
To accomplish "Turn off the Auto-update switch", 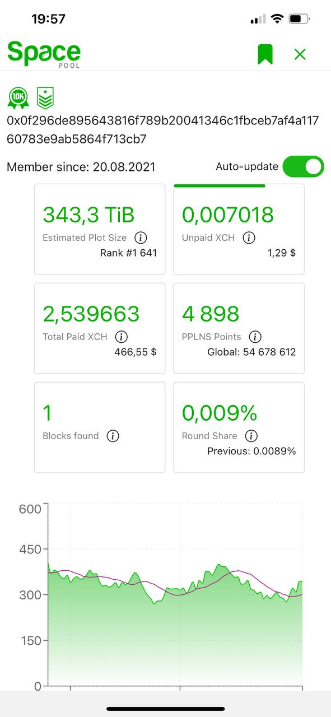I will [303, 166].
